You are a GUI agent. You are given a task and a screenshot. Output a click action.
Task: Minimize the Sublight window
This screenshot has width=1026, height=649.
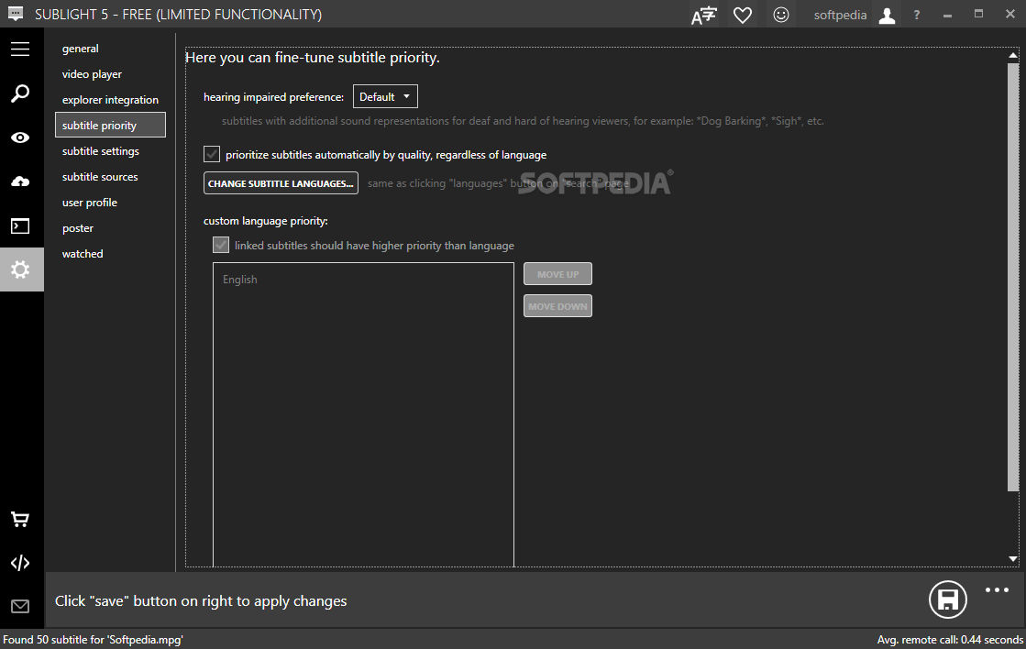click(947, 15)
